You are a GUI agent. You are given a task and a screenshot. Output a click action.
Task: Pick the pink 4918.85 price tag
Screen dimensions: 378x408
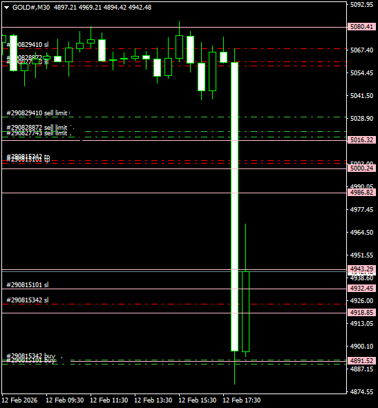[x=361, y=313]
